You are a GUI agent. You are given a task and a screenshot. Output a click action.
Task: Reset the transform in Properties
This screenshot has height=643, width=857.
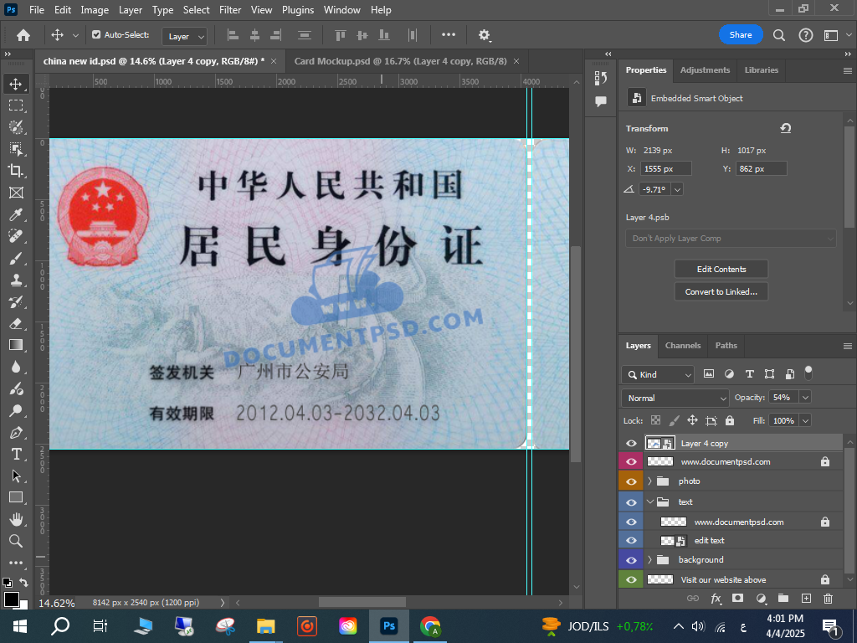[785, 128]
